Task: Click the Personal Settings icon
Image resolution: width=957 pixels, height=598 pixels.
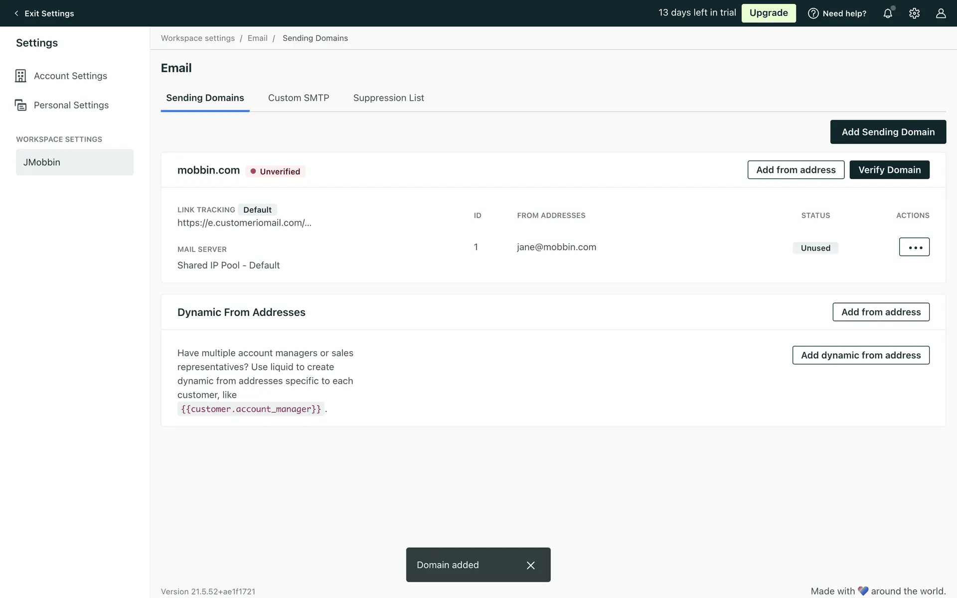Action: coord(20,105)
